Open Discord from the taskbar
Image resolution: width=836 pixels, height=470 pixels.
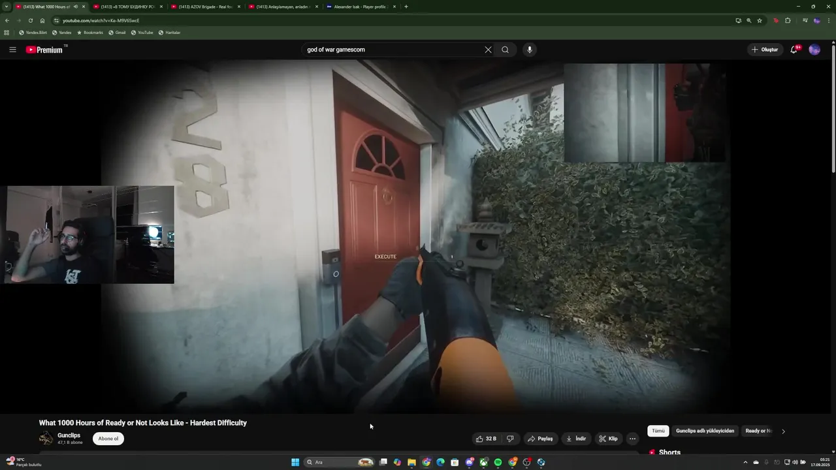point(469,462)
